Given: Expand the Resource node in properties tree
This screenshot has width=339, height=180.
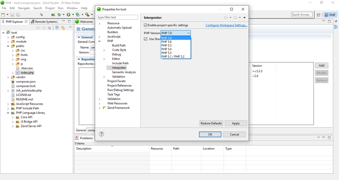Looking at the screenshot, I should (99, 23).
